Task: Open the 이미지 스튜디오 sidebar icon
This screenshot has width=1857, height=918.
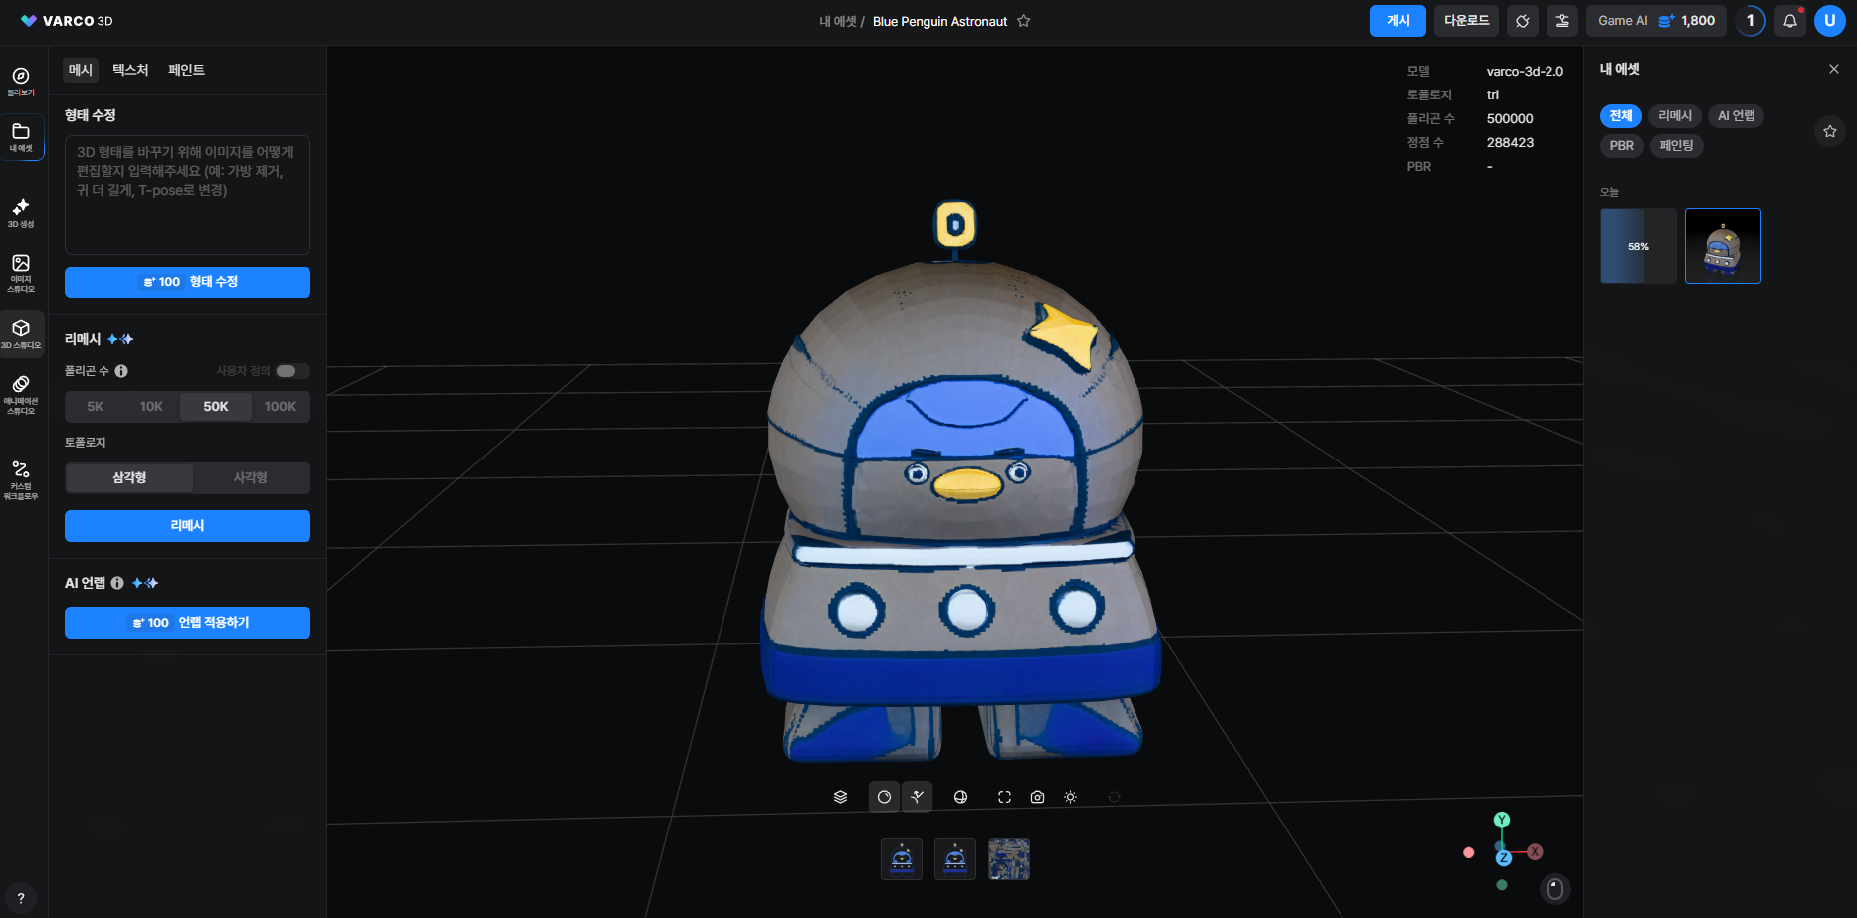Action: coord(21,273)
